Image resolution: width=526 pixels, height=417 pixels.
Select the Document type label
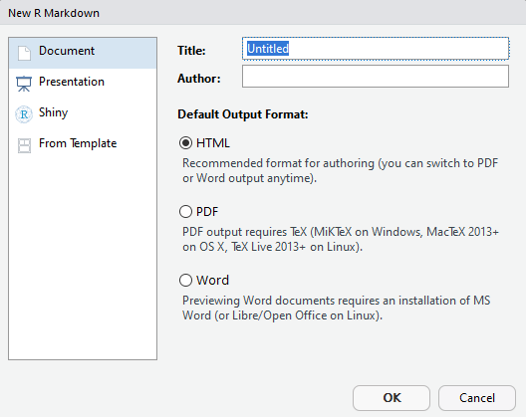(x=67, y=51)
